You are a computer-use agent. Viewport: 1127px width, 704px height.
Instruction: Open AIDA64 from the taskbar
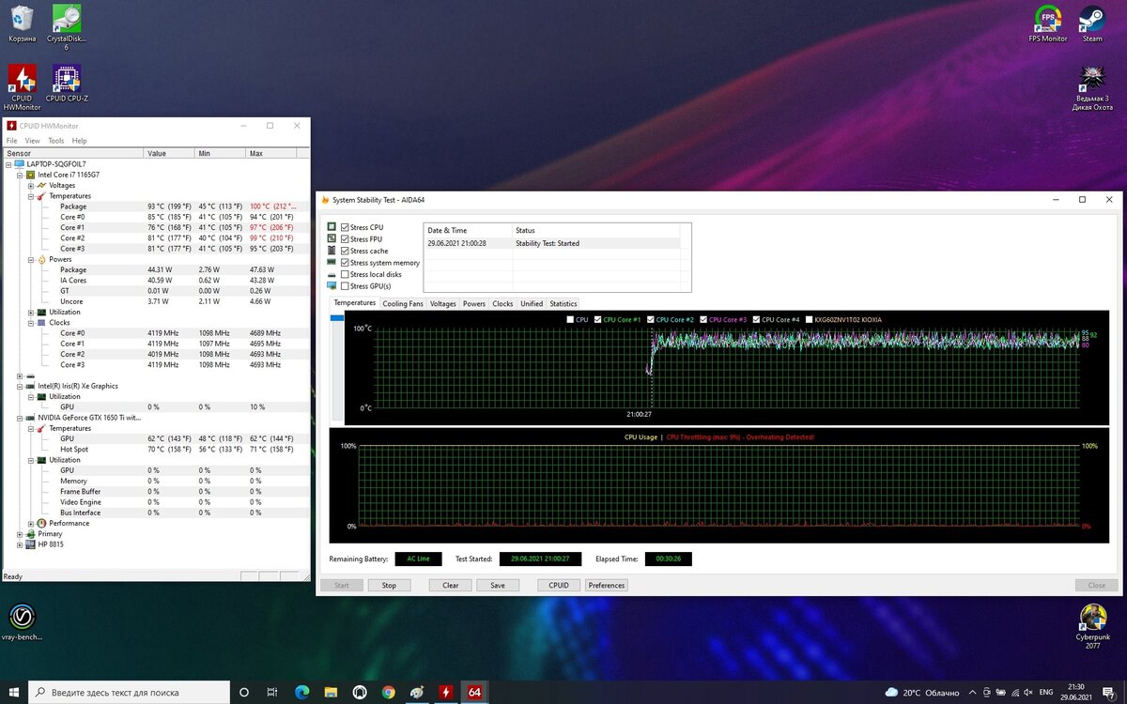tap(474, 691)
